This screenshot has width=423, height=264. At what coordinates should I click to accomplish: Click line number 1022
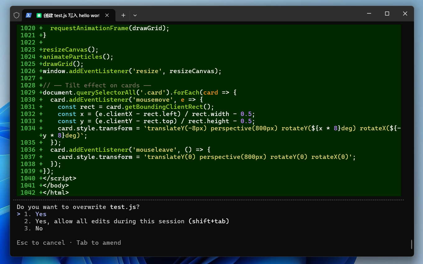(x=28, y=42)
